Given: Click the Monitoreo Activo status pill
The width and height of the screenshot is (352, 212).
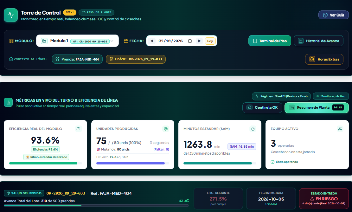Looking at the screenshot, I should click(x=331, y=96).
